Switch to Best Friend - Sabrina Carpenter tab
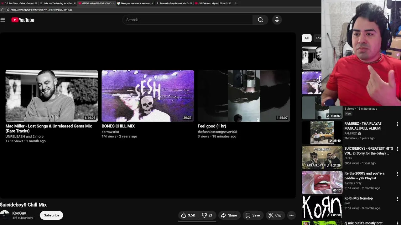 point(19,3)
